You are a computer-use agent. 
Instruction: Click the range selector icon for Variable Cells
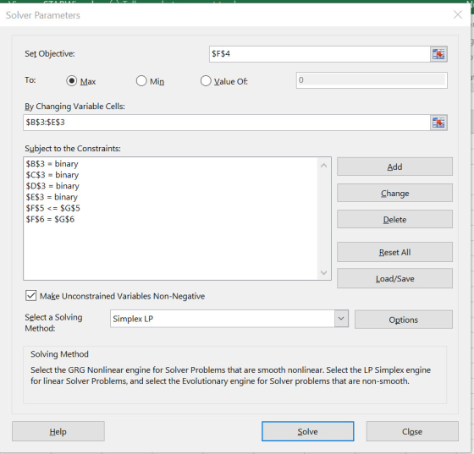tap(438, 123)
